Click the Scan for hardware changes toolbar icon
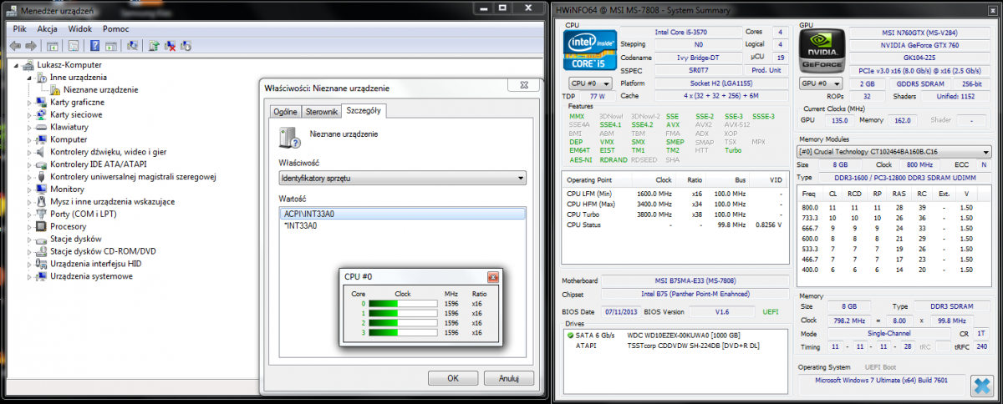 pyautogui.click(x=131, y=46)
